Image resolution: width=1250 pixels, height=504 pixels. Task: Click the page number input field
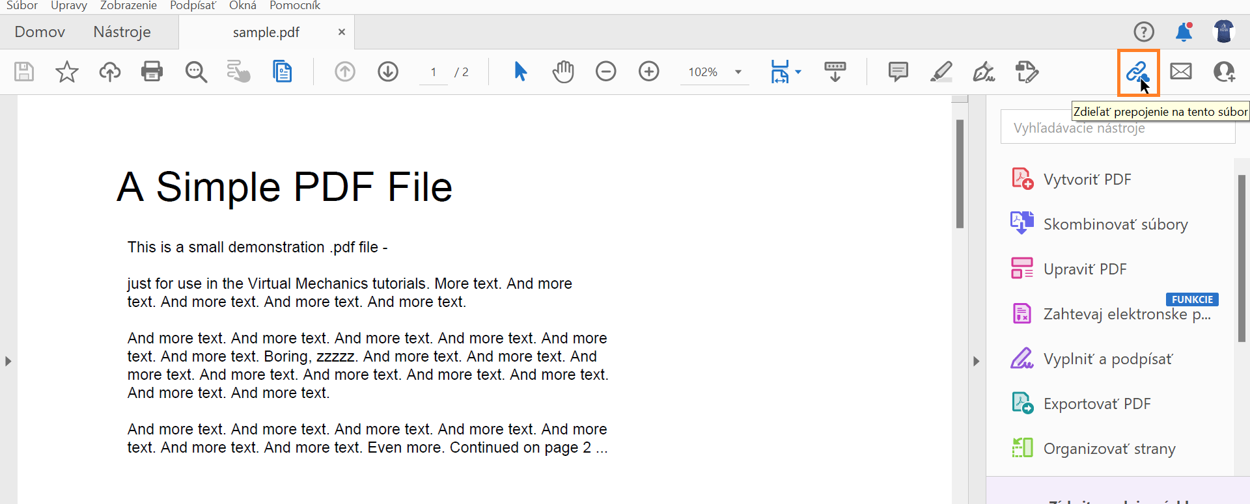tap(434, 72)
